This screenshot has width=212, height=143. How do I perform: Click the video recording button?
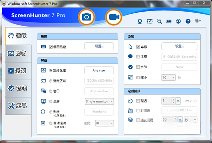114,17
